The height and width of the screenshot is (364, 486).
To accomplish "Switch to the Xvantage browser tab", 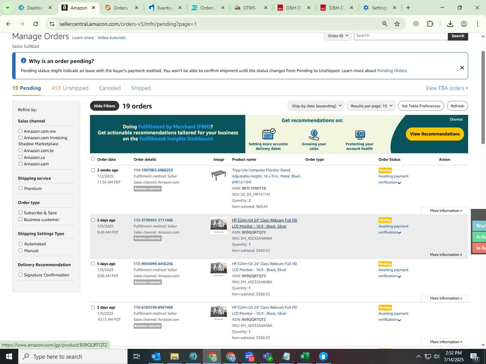I will point(164,8).
